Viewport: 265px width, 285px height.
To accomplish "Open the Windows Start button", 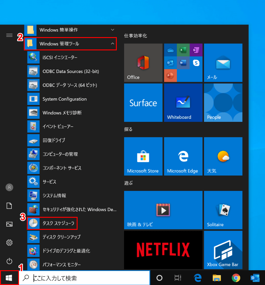I will click(9, 278).
